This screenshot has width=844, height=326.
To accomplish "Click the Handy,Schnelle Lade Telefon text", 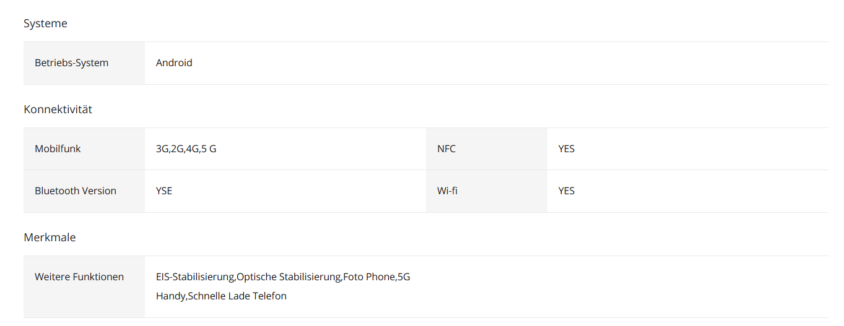I will point(221,296).
